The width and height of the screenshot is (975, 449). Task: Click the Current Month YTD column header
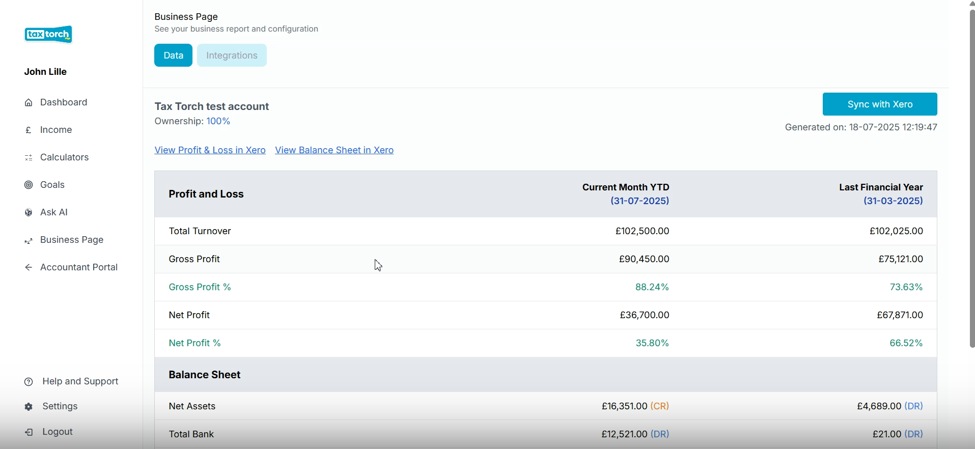tap(626, 194)
